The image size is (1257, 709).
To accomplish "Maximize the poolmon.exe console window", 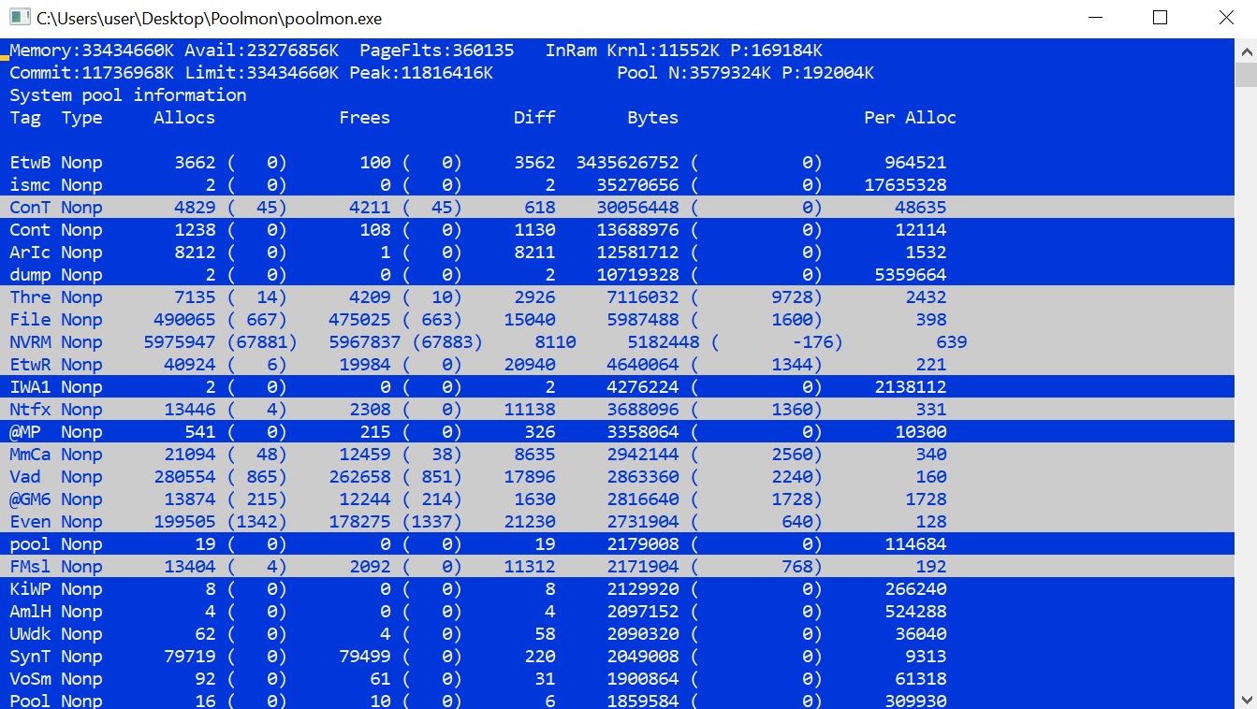I will click(x=1160, y=18).
